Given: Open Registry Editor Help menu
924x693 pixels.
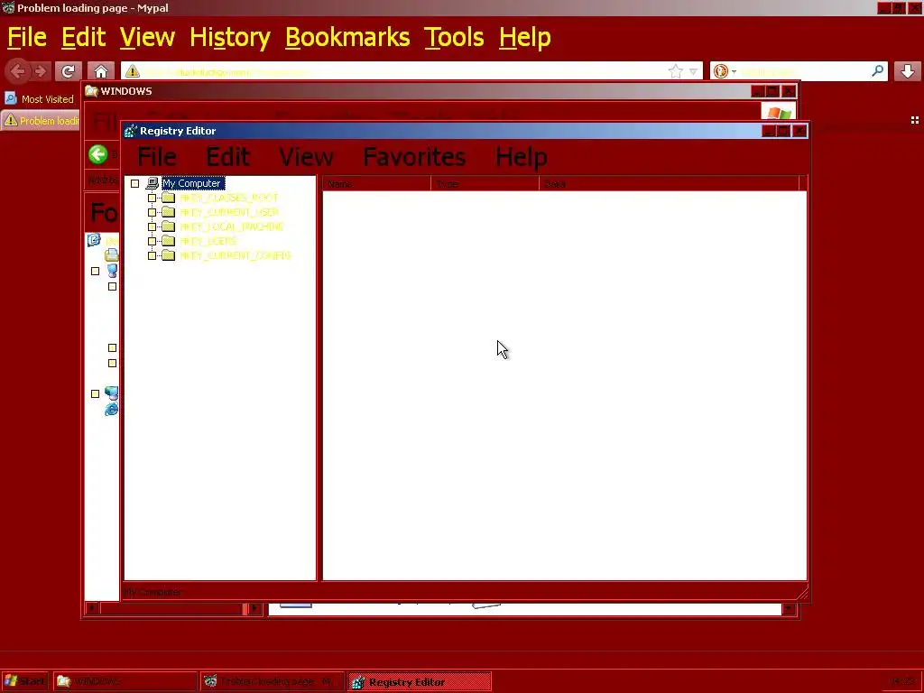Looking at the screenshot, I should pos(522,157).
